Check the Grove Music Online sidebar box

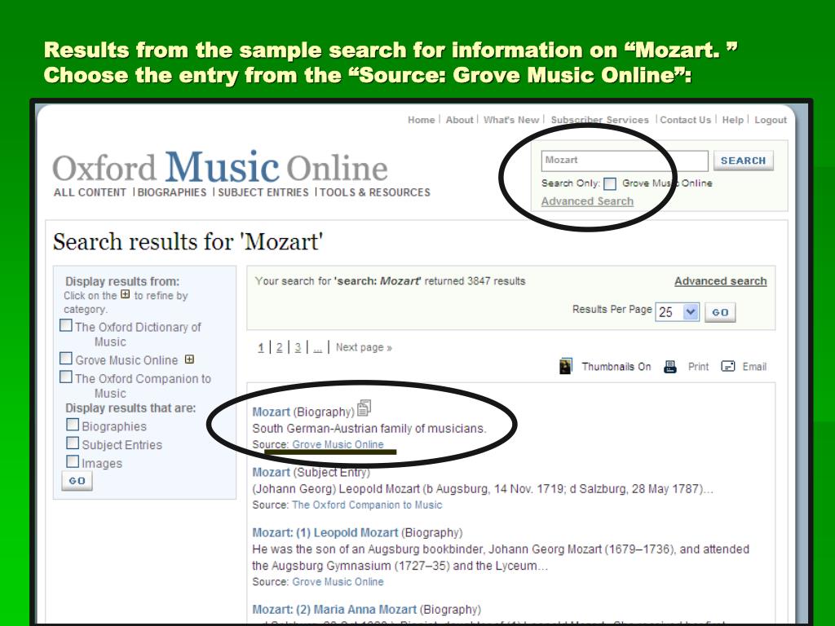(66, 359)
